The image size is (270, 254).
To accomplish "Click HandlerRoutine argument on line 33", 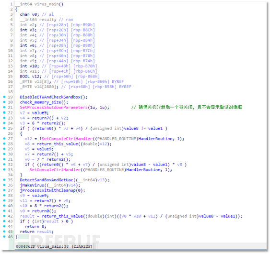I will [x=143, y=170].
